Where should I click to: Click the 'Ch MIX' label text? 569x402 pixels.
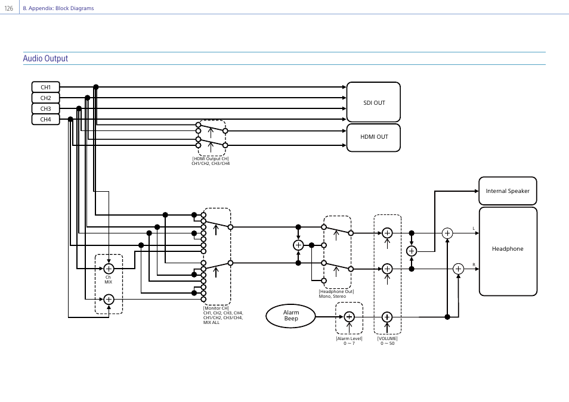click(x=109, y=279)
